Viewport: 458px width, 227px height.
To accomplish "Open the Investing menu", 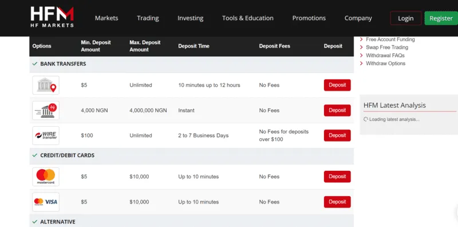I will 191,18.
